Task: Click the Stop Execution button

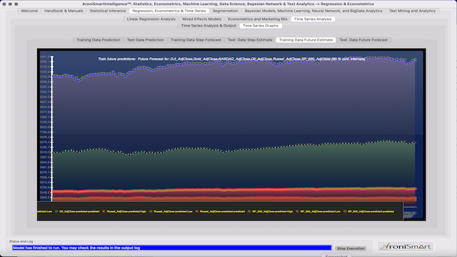Action: 351,248
